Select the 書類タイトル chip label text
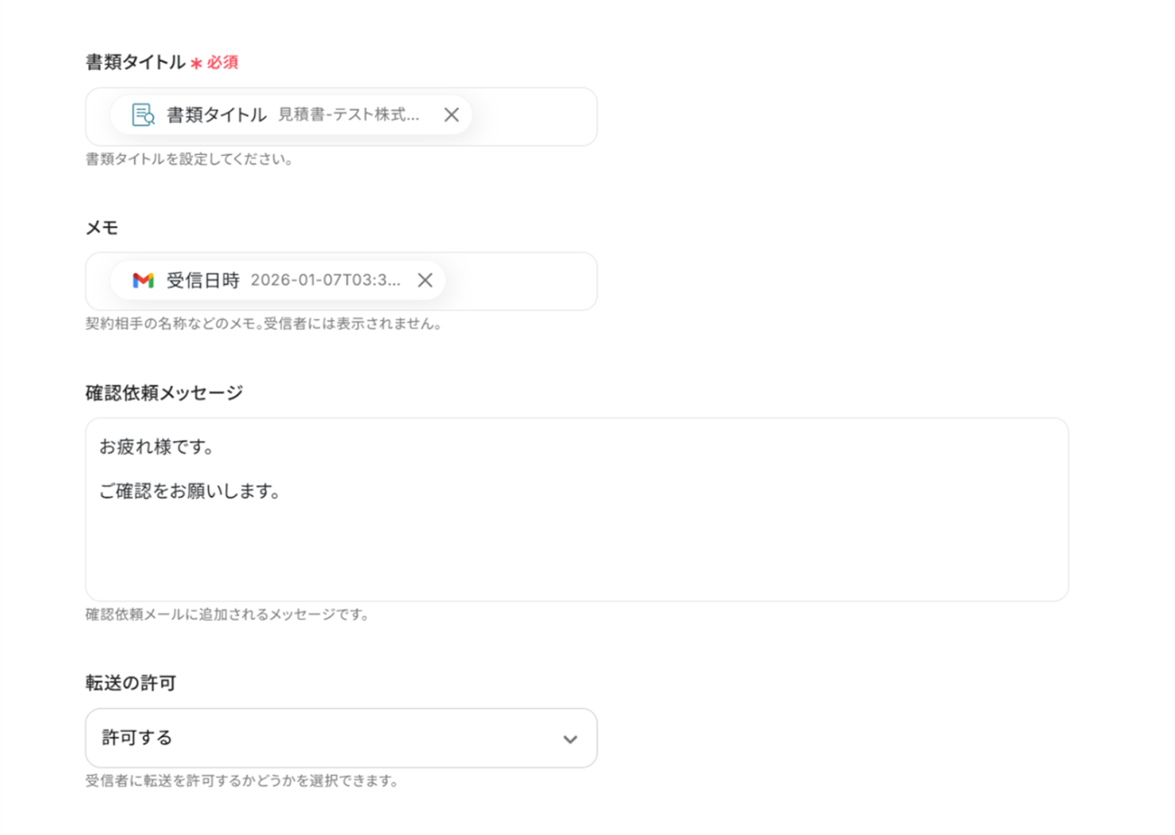Viewport: 1175px width, 835px height. pos(216,115)
